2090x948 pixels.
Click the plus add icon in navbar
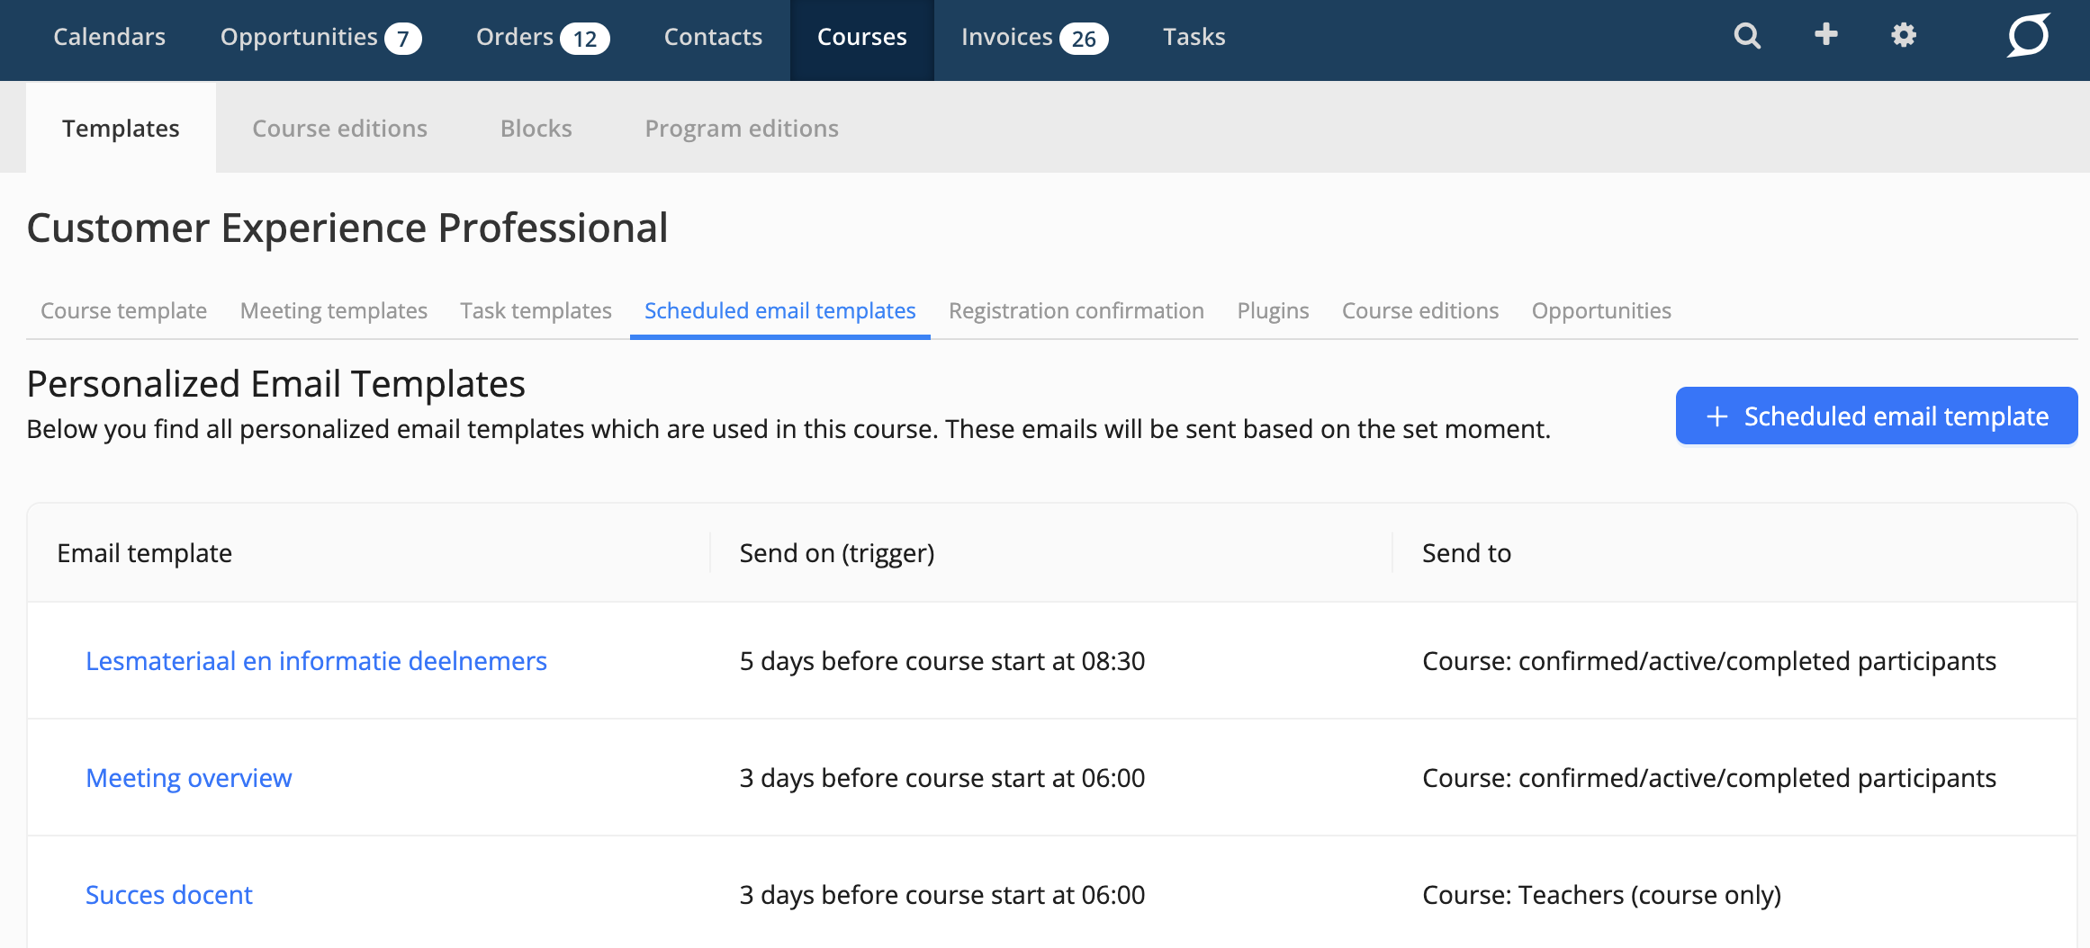1825,35
